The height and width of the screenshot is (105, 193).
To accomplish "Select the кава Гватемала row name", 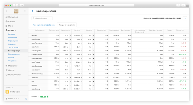I will pos(37,43).
